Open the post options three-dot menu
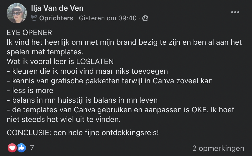This screenshot has height=156, width=252. (x=235, y=12)
